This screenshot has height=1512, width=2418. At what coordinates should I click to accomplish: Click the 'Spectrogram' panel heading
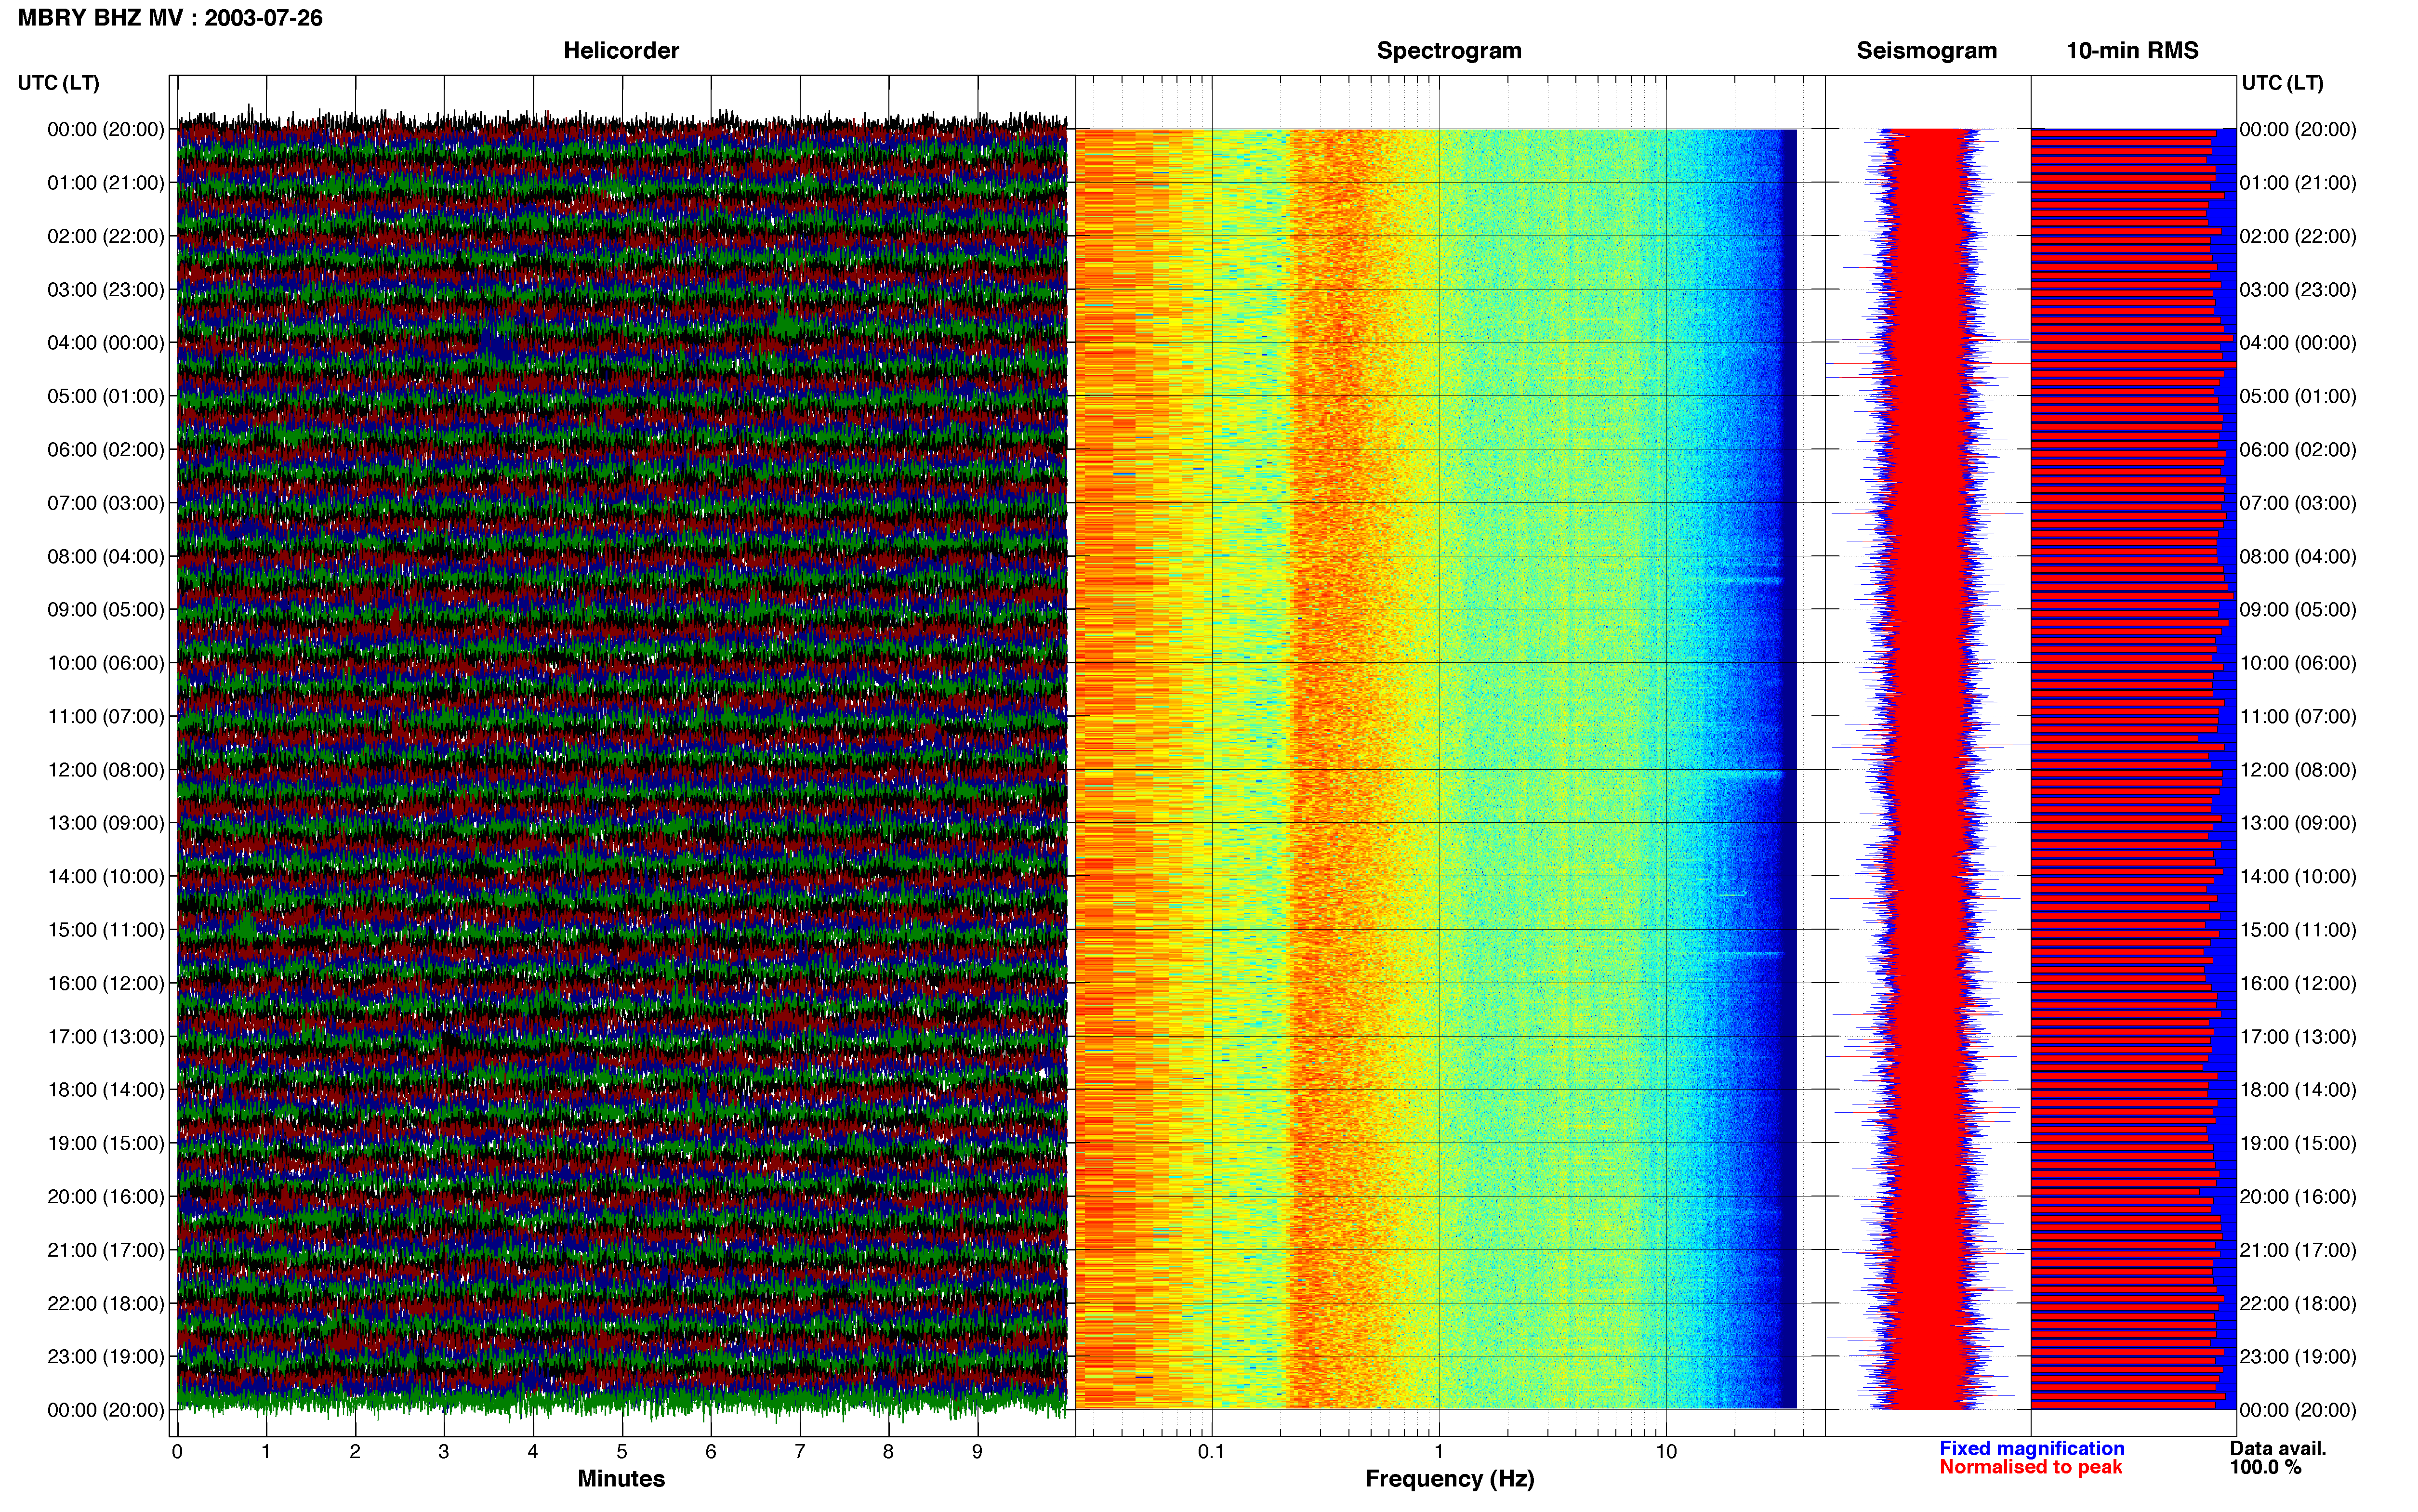(1449, 50)
